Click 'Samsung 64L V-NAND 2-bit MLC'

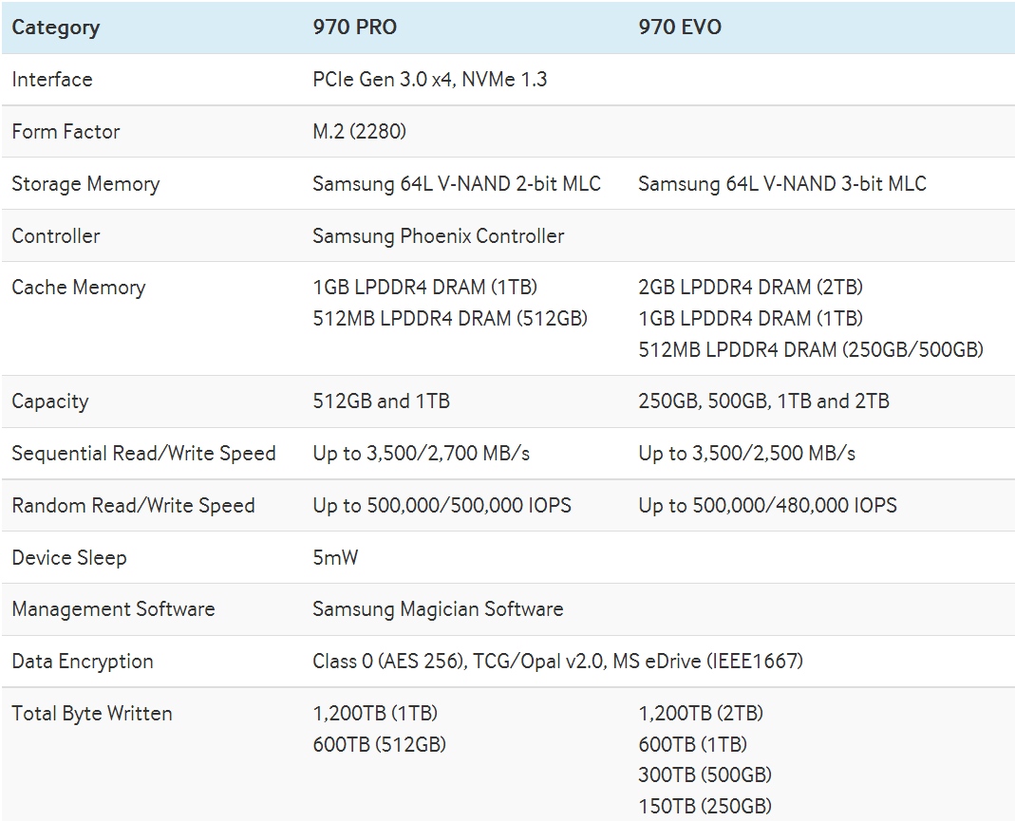coord(457,184)
